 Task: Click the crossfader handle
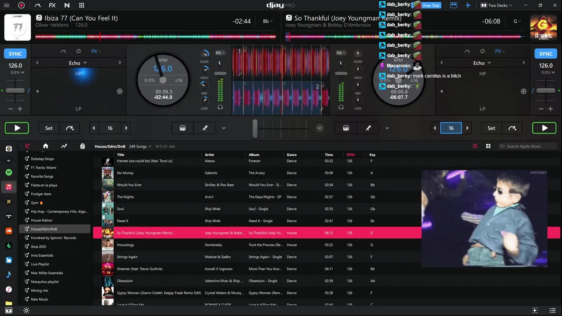pyautogui.click(x=255, y=128)
